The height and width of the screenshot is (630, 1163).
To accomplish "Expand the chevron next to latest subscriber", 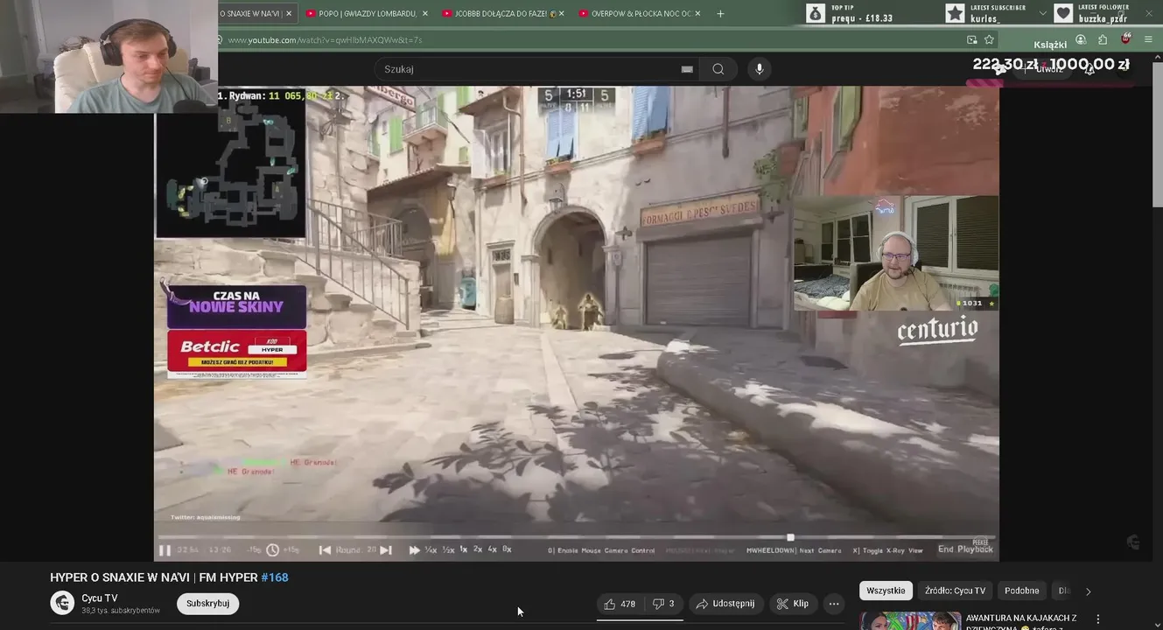I will [x=1042, y=13].
